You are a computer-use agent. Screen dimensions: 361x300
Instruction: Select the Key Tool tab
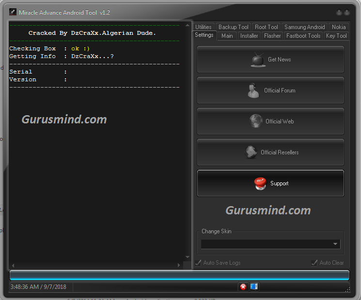pos(336,36)
